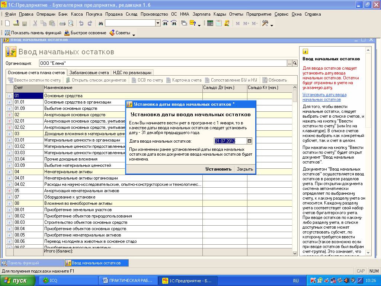
Task: Click the printer icon
Action: pyautogui.click(x=63, y=23)
